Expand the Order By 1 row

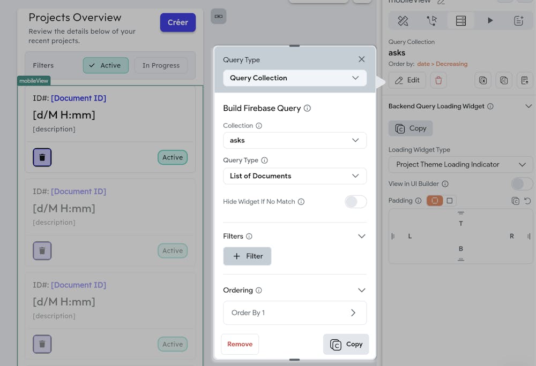pyautogui.click(x=295, y=313)
